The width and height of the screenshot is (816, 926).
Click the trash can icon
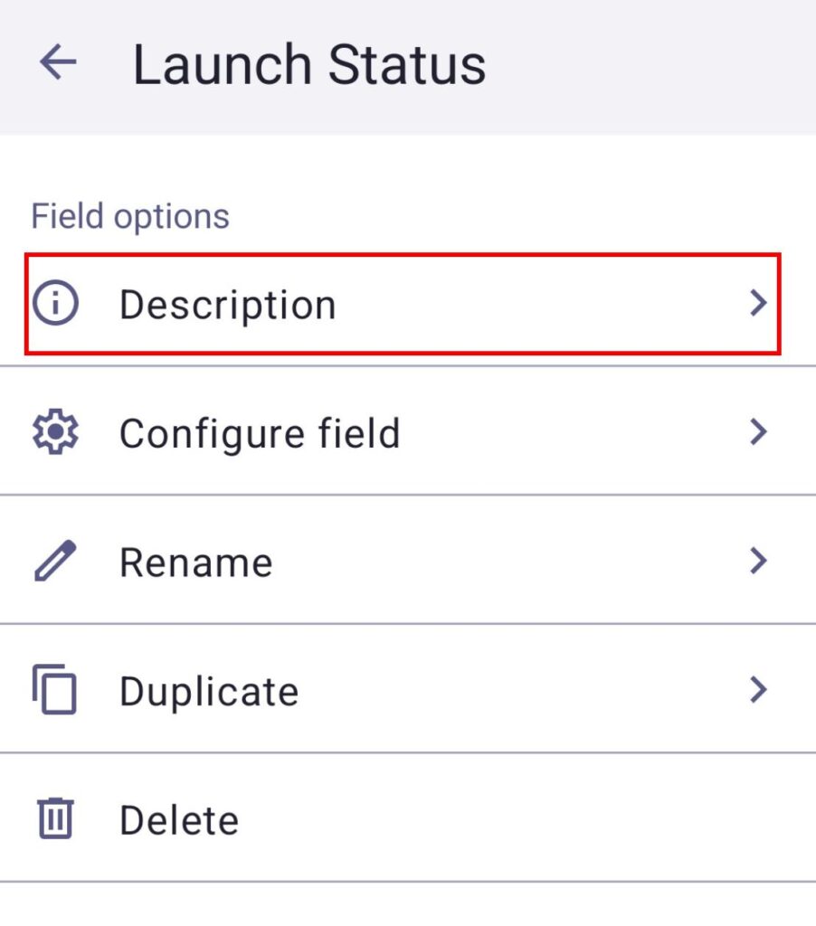(55, 820)
